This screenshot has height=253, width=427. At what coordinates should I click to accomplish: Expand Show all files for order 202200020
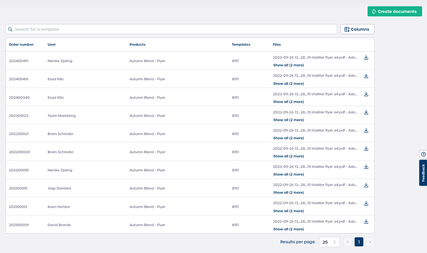[288, 156]
